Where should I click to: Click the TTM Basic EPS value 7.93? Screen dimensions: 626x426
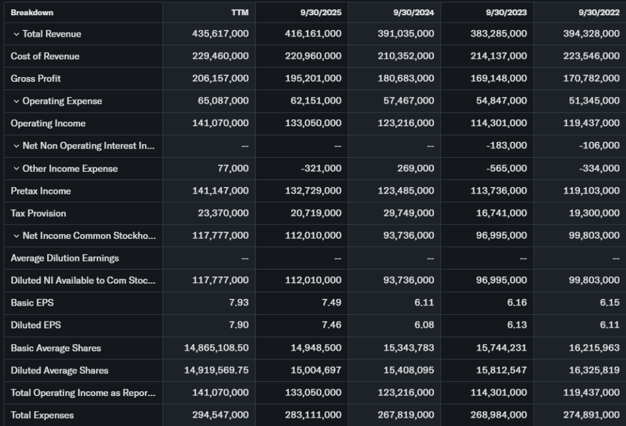click(x=238, y=303)
